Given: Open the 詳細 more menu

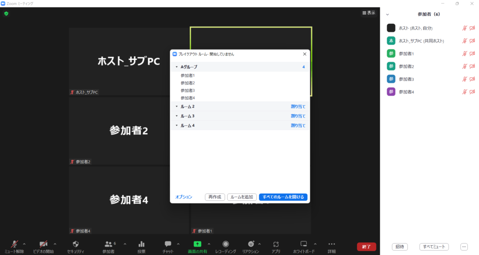Looking at the screenshot, I should coord(332,244).
